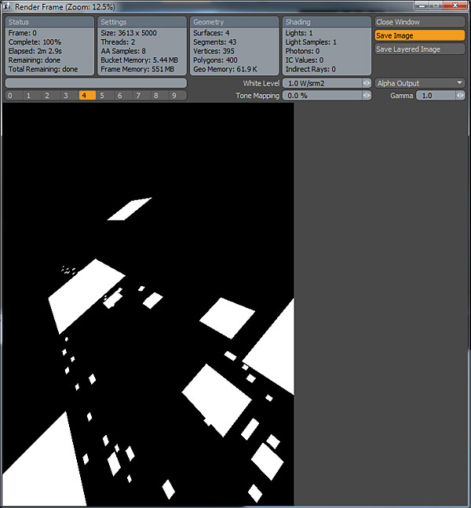Click the Save Image button

(x=420, y=35)
